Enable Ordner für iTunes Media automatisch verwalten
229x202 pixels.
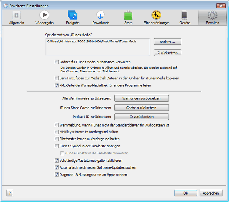57,62
